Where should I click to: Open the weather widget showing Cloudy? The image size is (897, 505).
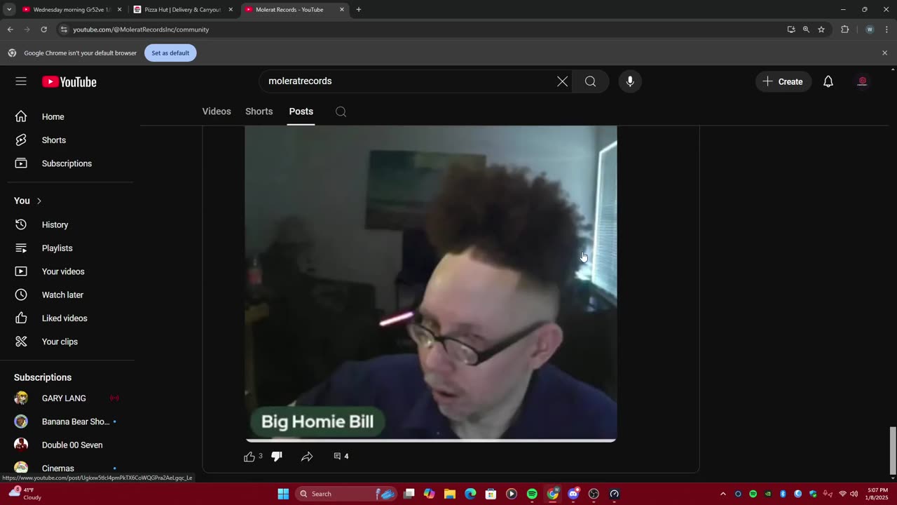[24, 494]
